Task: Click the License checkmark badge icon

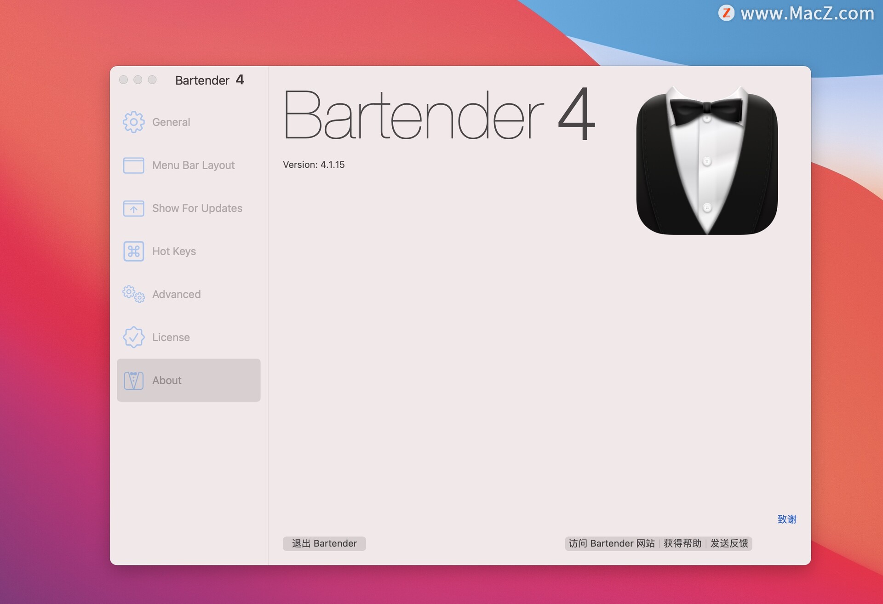Action: pyautogui.click(x=133, y=337)
